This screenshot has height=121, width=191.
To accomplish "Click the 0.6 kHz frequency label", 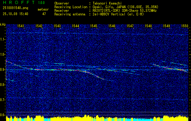I will 3,115.
